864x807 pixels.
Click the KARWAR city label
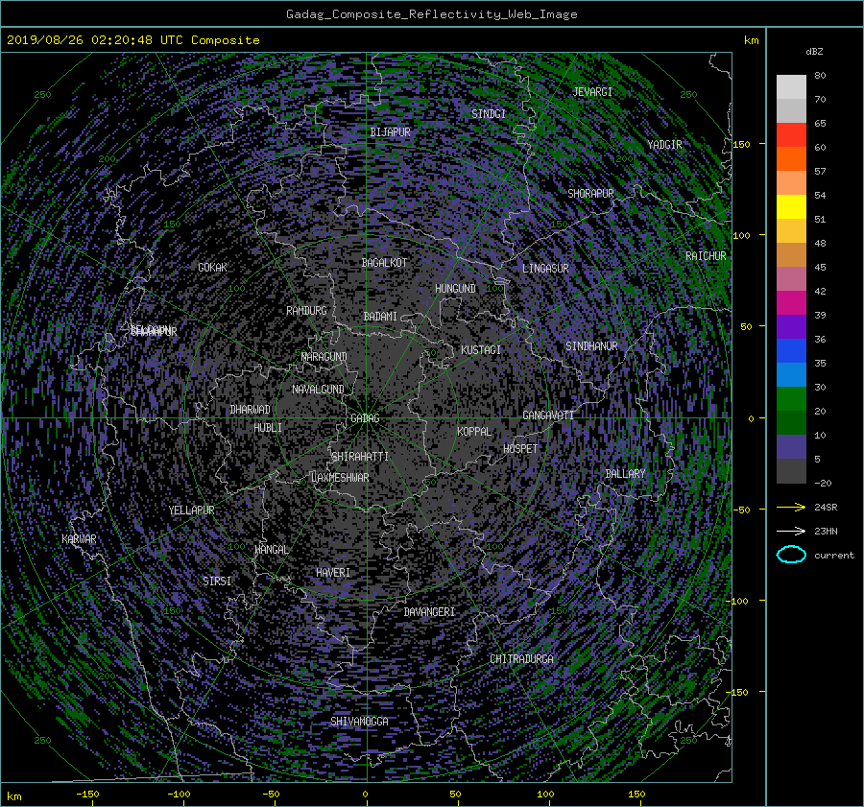(x=79, y=539)
